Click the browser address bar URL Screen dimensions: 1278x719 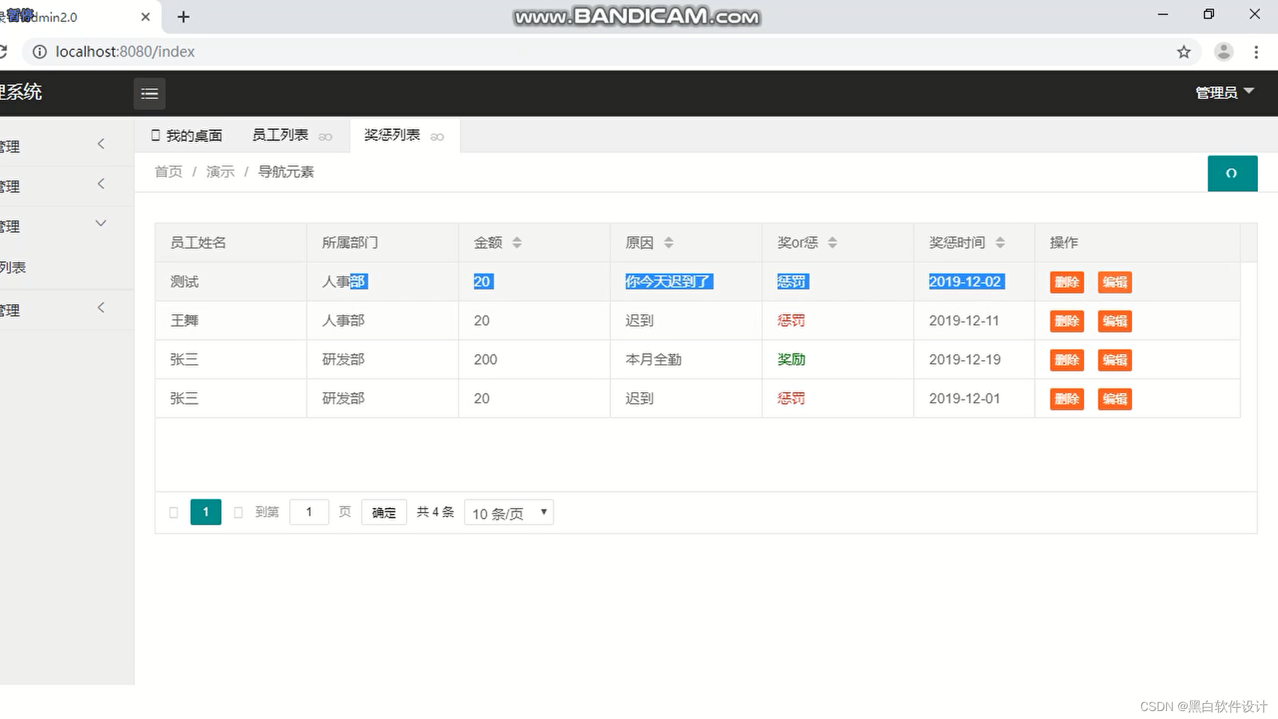125,52
